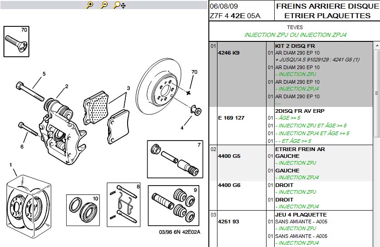
Task: Click the Z7F 4 42E 05A reference code
Action: click(x=235, y=16)
